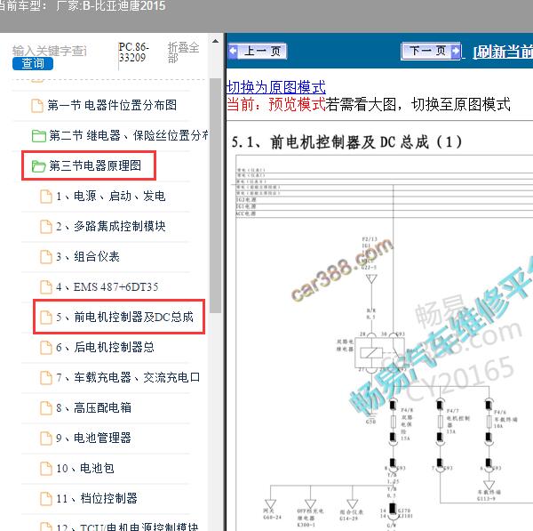Click the 当前:预览模式 status text
Viewport: 533px width, 531px height.
point(276,104)
